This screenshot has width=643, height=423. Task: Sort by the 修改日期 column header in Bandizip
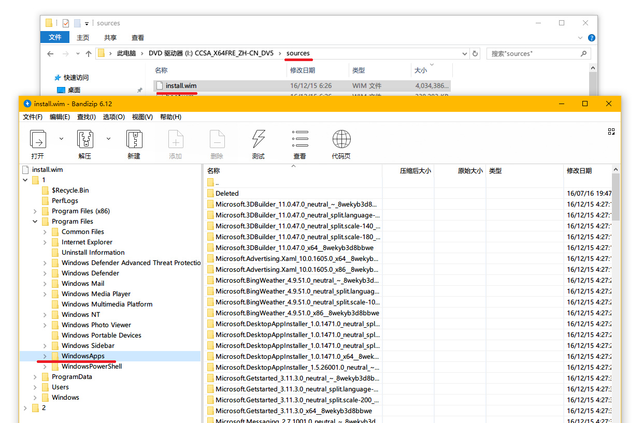point(579,171)
